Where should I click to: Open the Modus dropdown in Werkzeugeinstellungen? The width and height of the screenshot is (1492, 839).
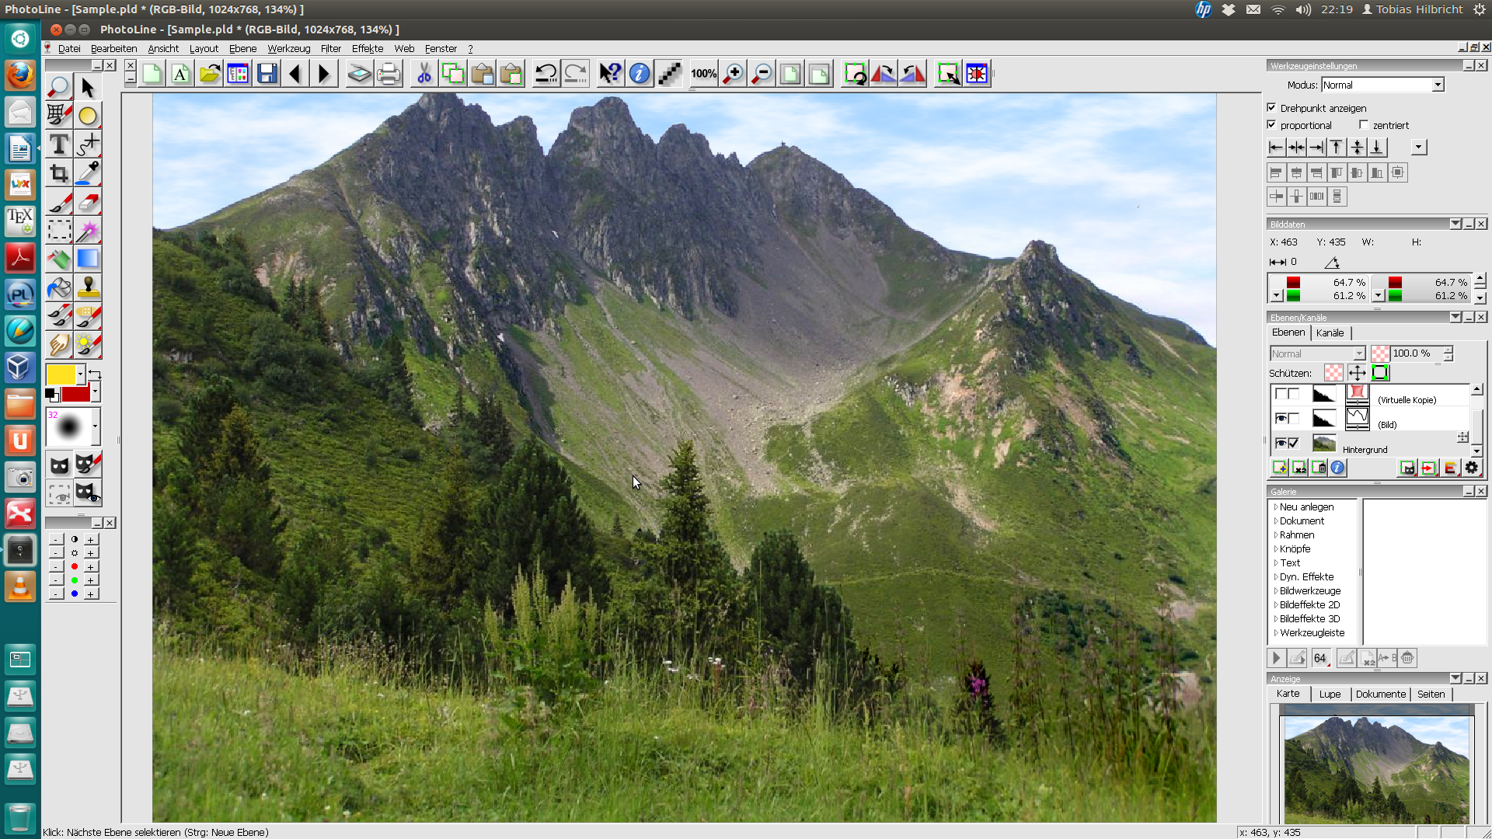pyautogui.click(x=1438, y=85)
